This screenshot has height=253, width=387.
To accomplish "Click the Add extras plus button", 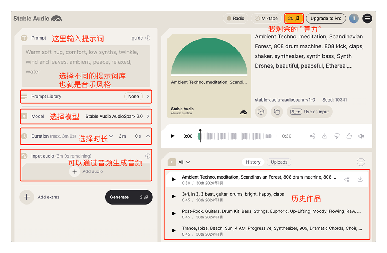I will (x=27, y=197).
